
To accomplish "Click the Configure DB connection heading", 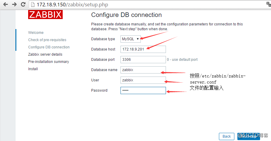I will click(126, 15).
